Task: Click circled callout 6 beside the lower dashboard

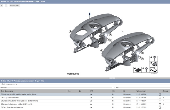Action: 102,51
